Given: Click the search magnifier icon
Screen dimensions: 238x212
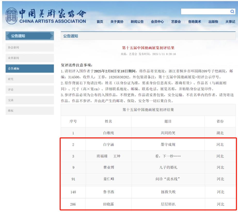Looking at the screenshot, I should 232,11.
